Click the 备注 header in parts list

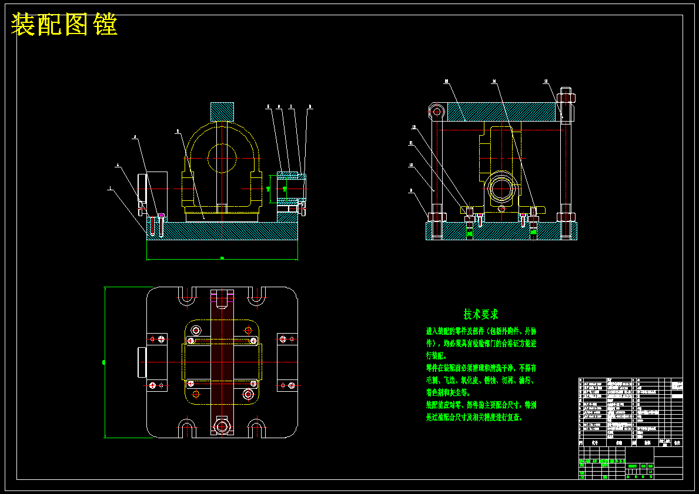pyautogui.click(x=677, y=443)
